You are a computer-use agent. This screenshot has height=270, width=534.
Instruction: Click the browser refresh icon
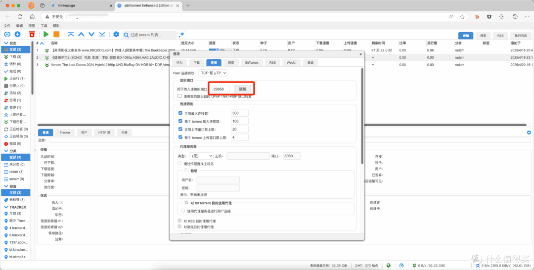click(20, 17)
